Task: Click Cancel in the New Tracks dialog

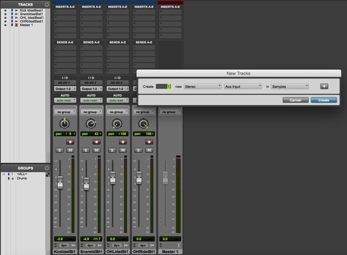Action: point(296,100)
